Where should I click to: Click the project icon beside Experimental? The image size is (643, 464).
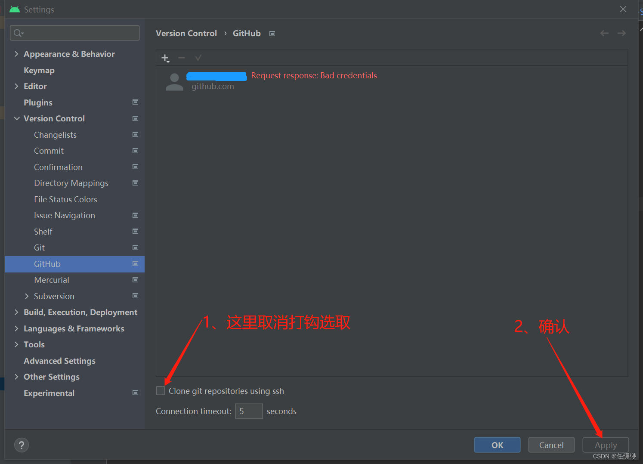[x=135, y=393]
